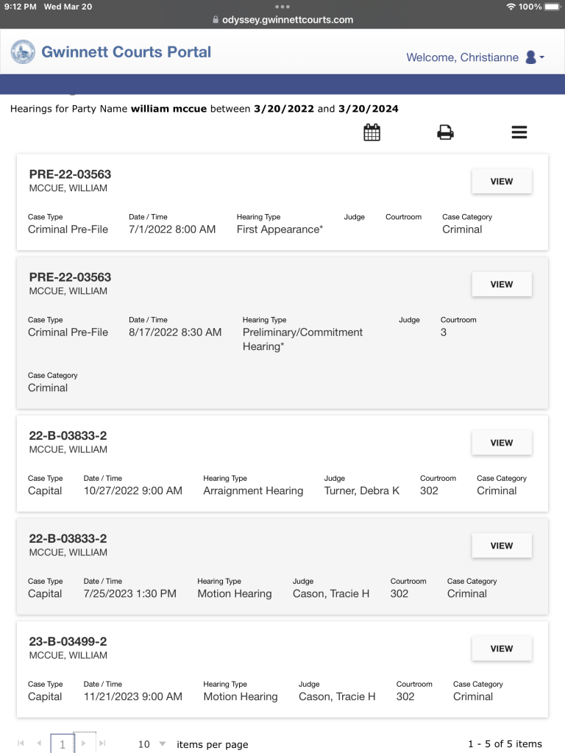Click the printer icon
The image size is (565, 753).
pos(445,132)
